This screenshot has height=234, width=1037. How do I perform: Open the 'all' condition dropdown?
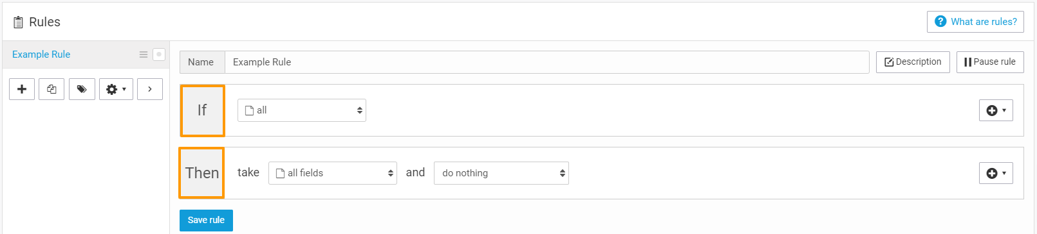coord(302,110)
